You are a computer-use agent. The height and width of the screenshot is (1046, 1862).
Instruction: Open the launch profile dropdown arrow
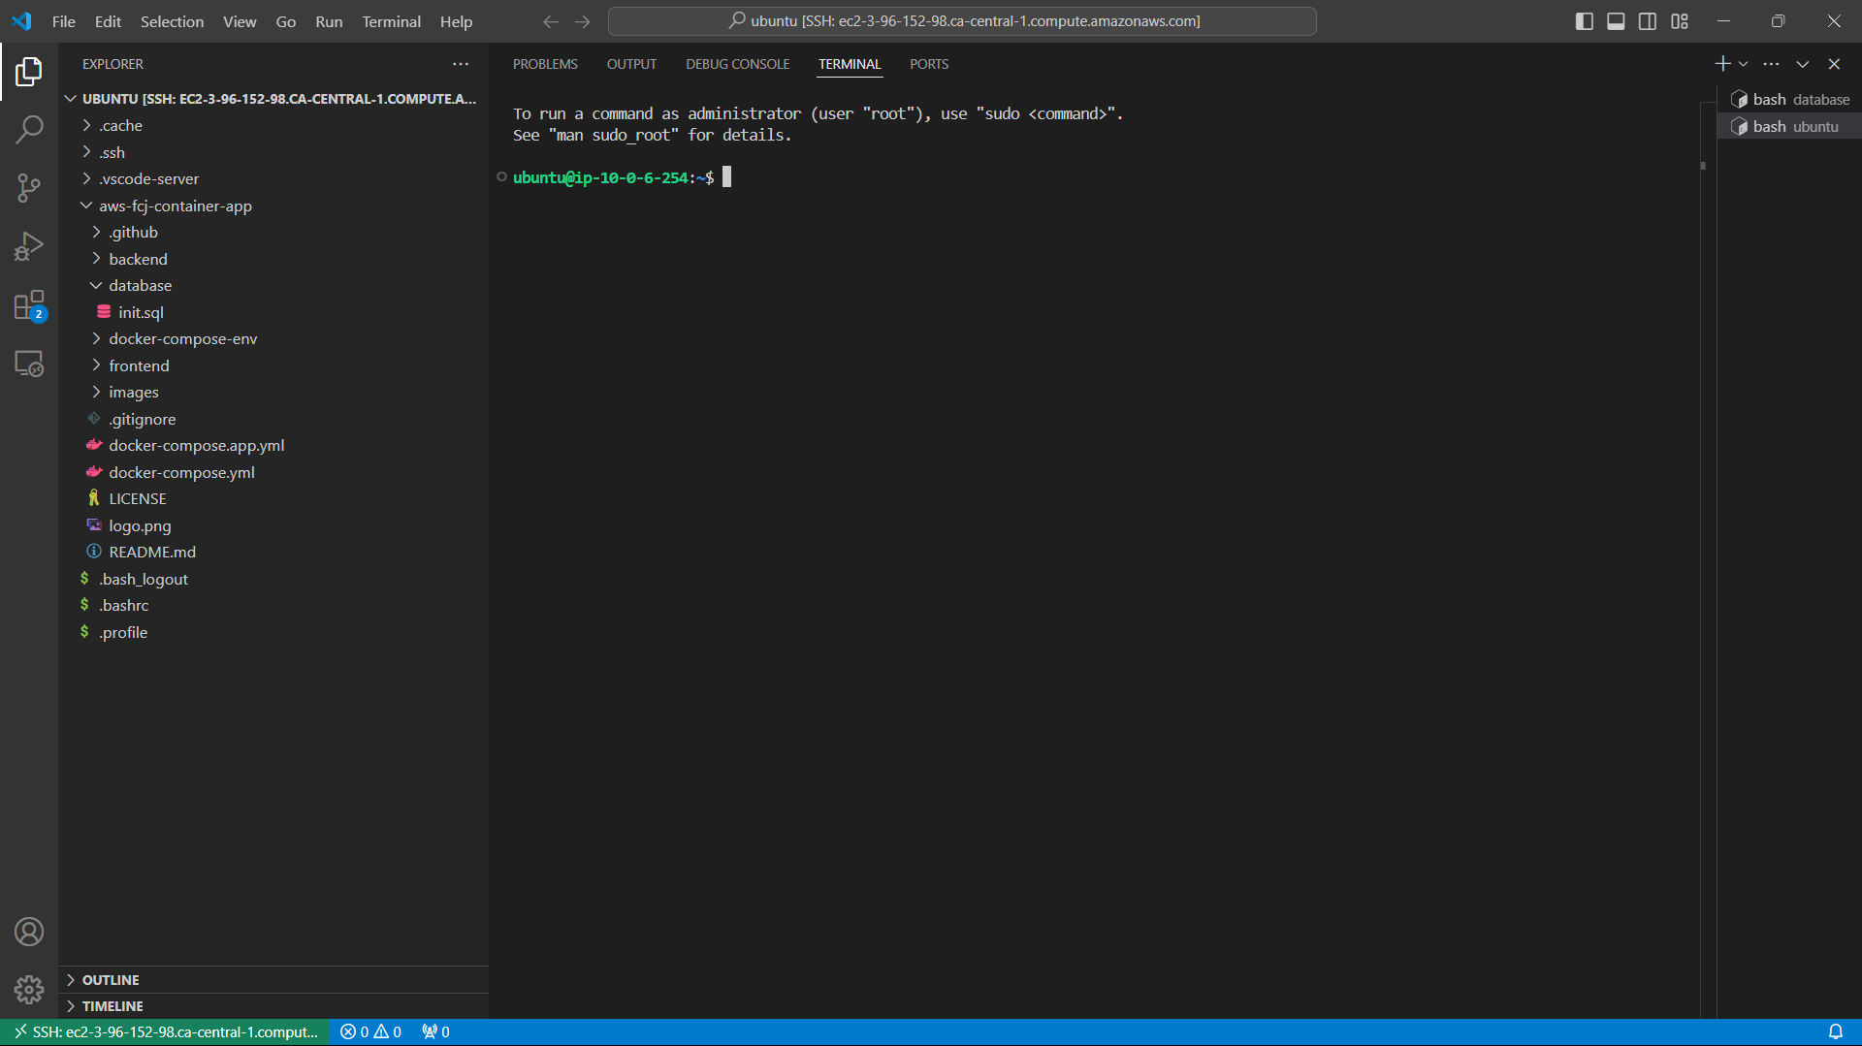(1744, 64)
